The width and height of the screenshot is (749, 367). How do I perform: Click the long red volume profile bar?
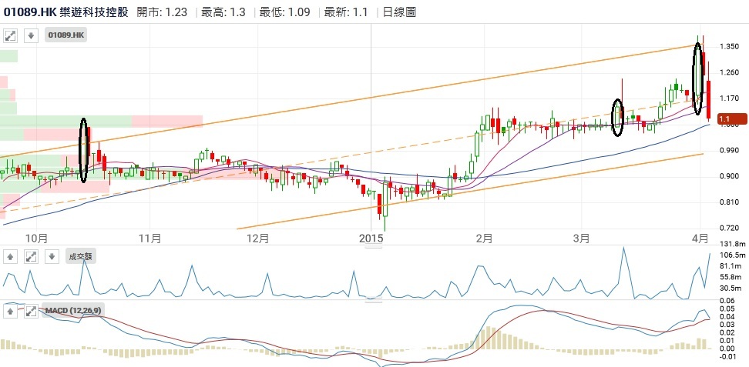pos(166,121)
